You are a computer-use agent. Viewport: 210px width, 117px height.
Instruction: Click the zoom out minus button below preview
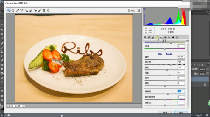[x=8, y=106]
